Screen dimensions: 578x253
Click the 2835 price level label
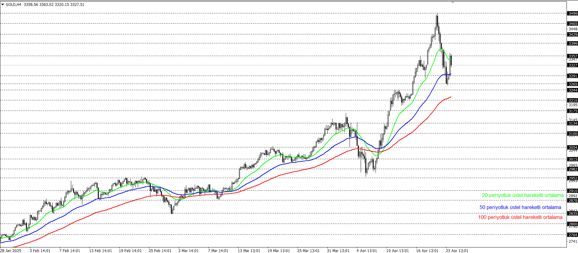572,213
